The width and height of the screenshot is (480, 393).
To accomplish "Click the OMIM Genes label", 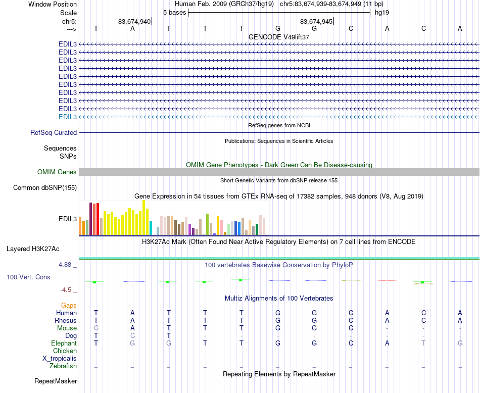I will pos(57,172).
